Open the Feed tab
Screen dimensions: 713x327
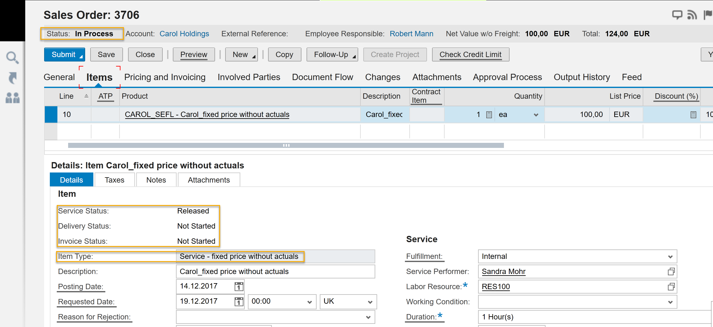[x=632, y=77]
